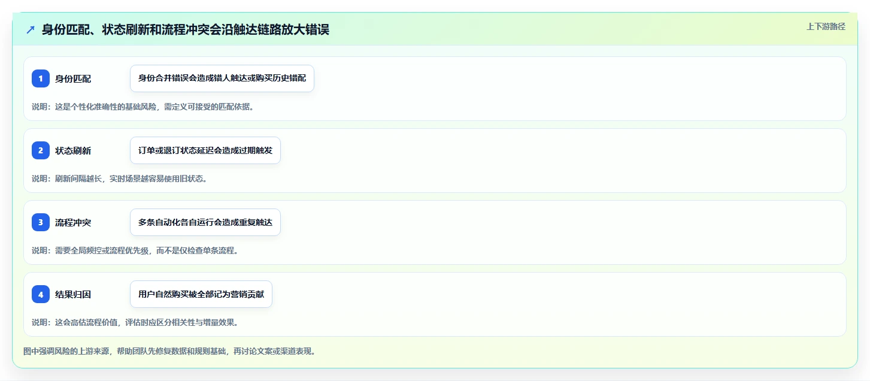This screenshot has width=870, height=381.
Task: Select the 多条自动化各自运行会造成重复触达 chip
Action: click(205, 222)
